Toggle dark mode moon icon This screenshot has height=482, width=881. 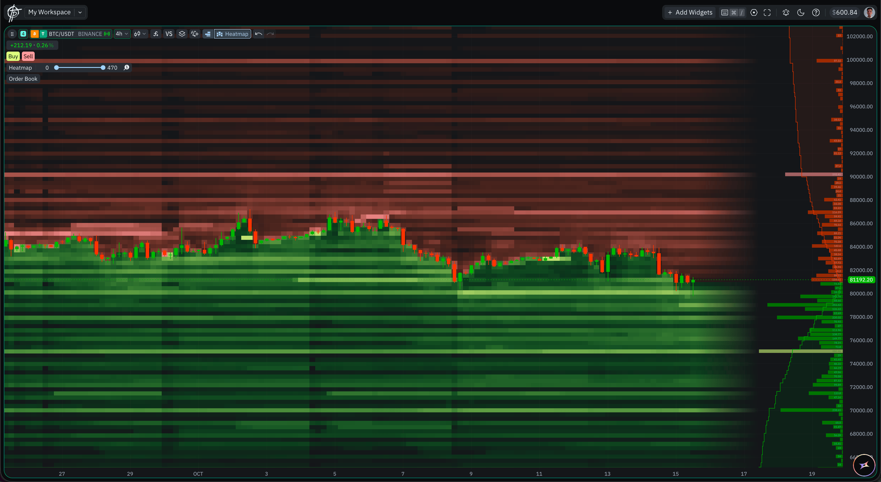[x=801, y=13]
